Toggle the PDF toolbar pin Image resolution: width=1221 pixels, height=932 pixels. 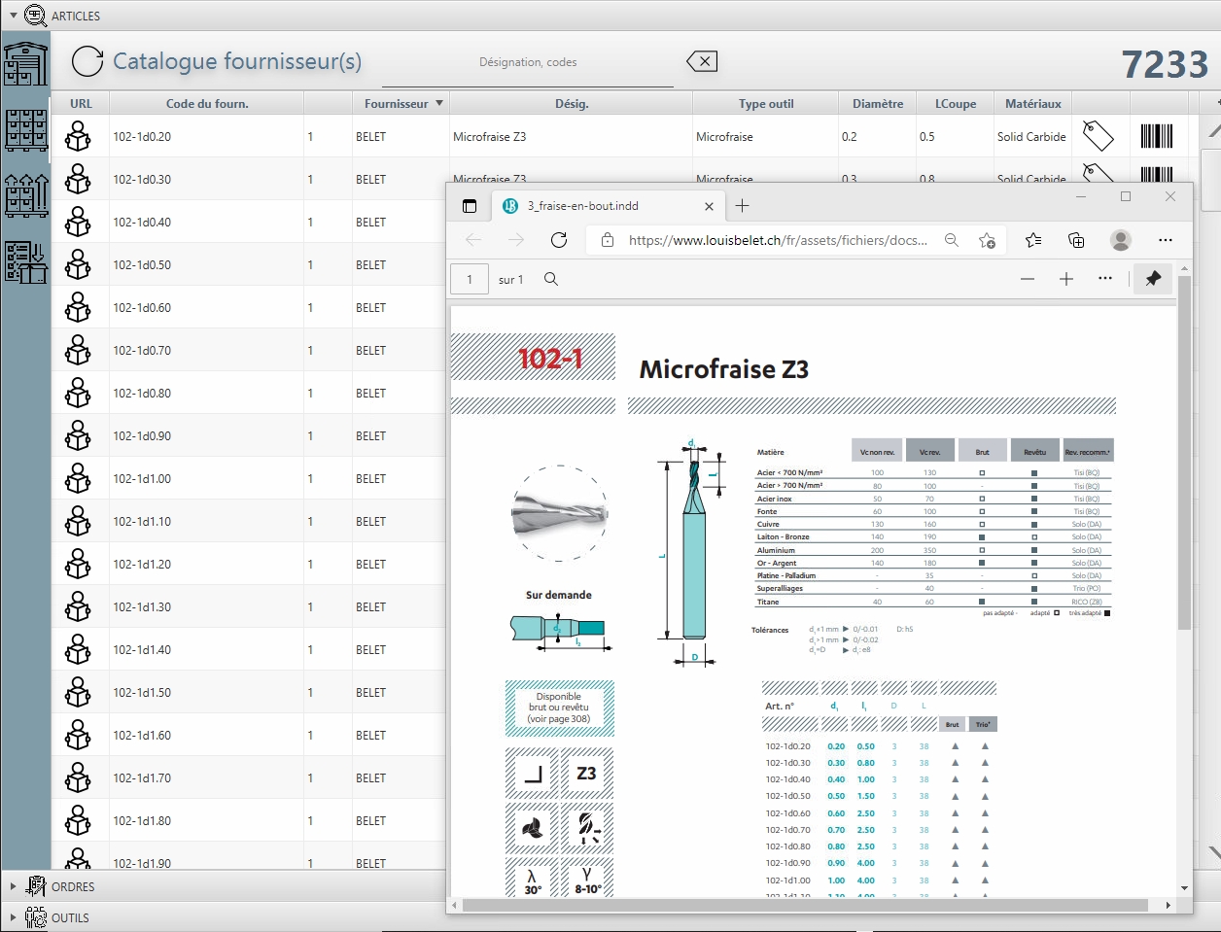(1153, 279)
